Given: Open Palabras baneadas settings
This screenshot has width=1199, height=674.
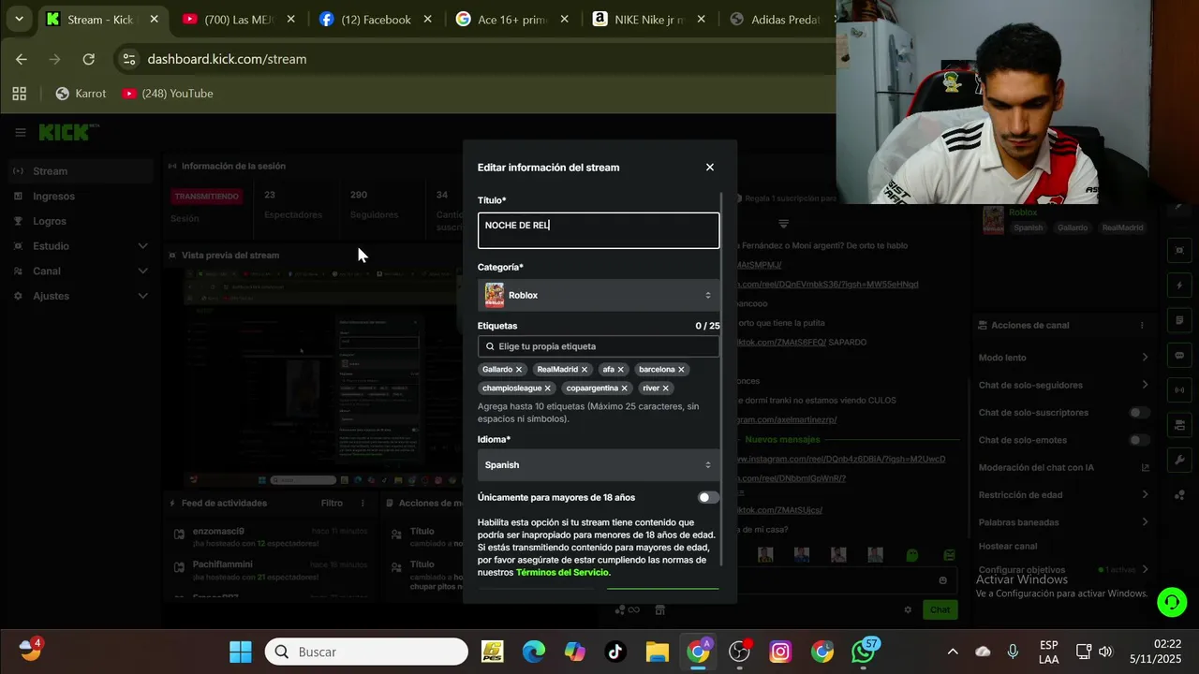Looking at the screenshot, I should click(x=1063, y=522).
